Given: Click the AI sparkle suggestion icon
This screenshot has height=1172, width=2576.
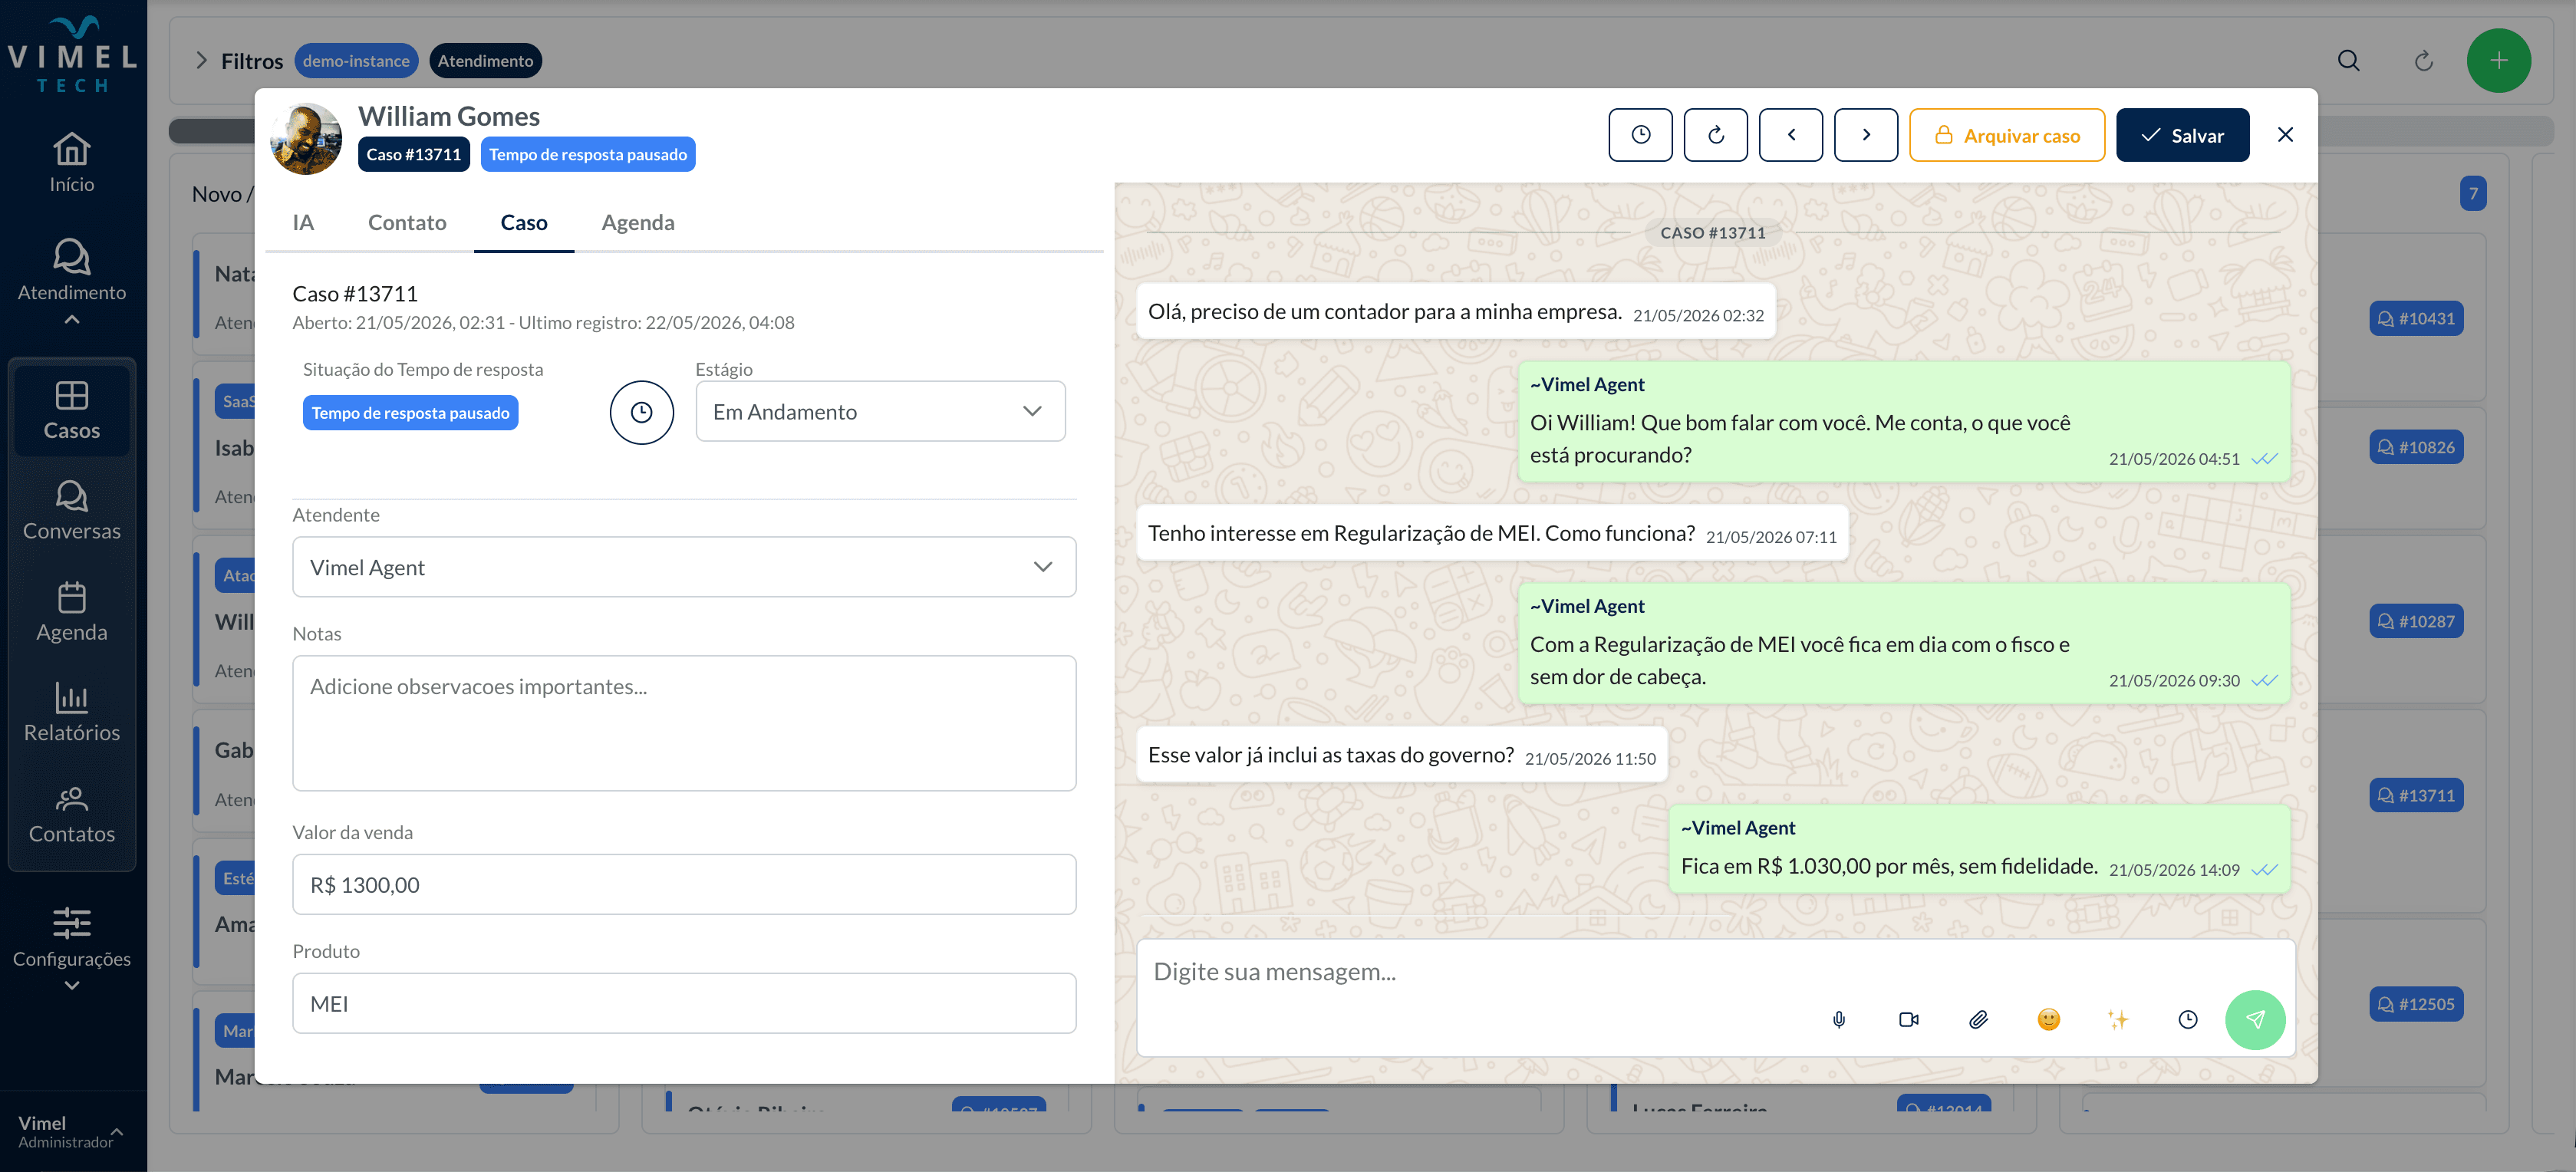Looking at the screenshot, I should [x=2118, y=1020].
